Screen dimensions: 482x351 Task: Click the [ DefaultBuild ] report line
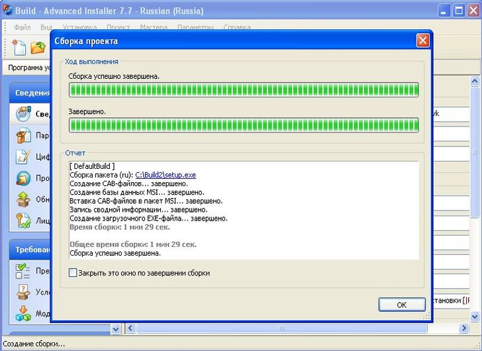coord(92,166)
